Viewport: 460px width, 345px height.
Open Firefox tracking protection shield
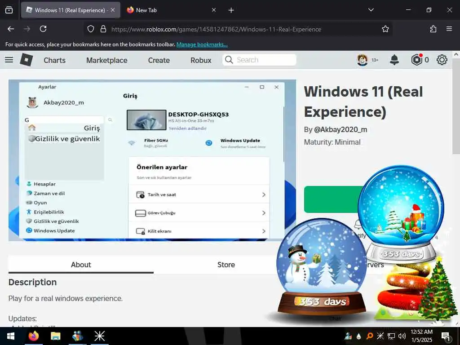91,29
